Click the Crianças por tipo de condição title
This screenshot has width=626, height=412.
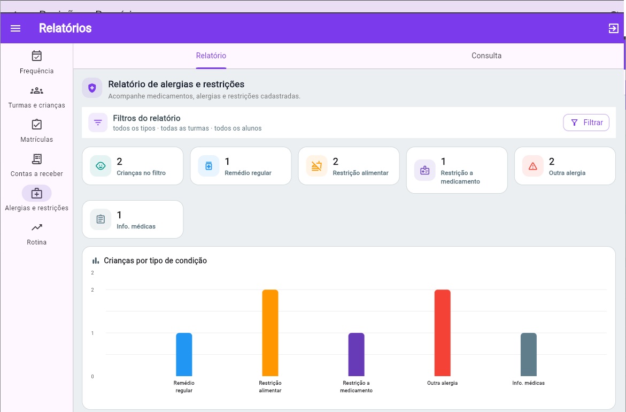pyautogui.click(x=156, y=261)
